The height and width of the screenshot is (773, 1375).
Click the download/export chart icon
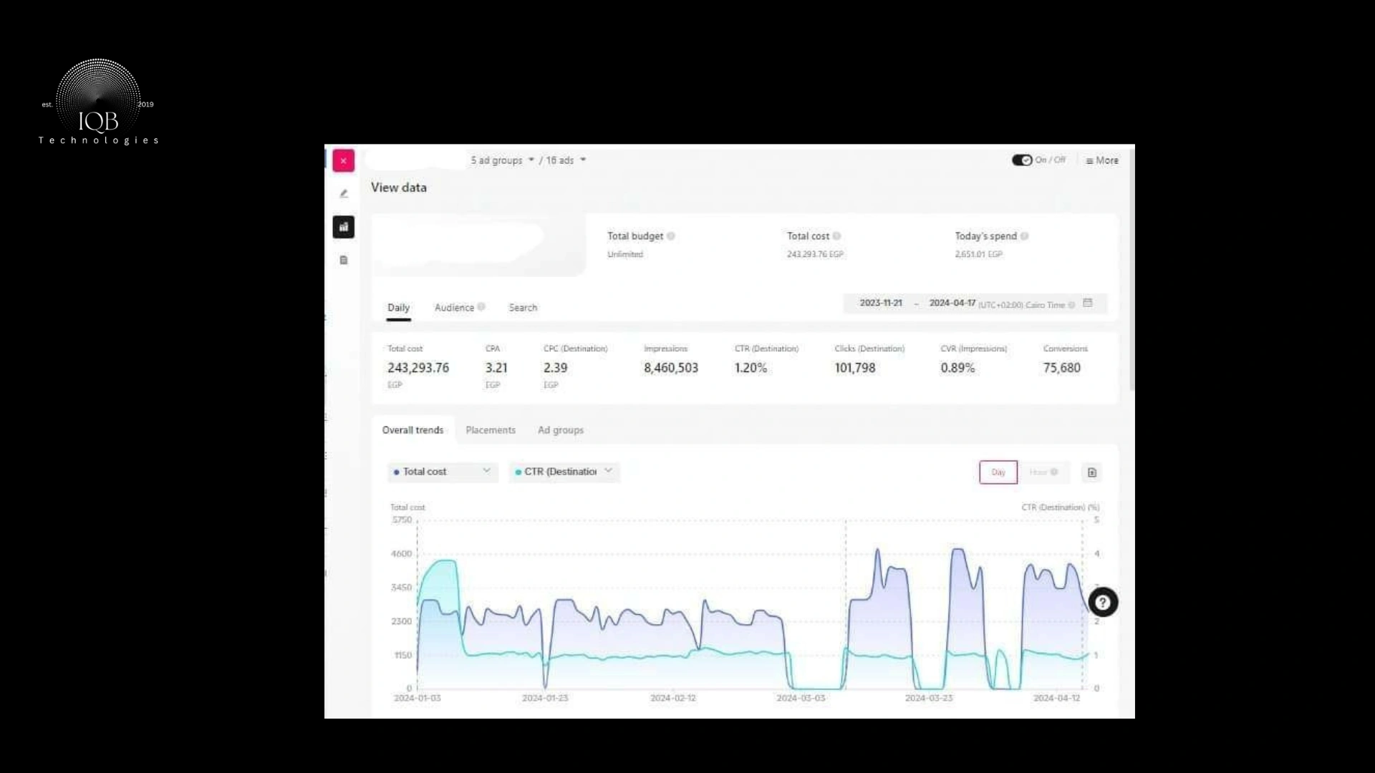point(1093,472)
